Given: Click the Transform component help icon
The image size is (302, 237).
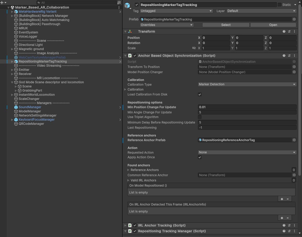Looking at the screenshot, I should point(284,31).
